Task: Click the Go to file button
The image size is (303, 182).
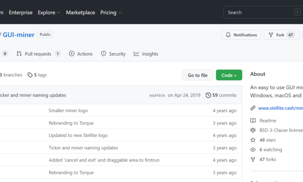Action: 198,75
